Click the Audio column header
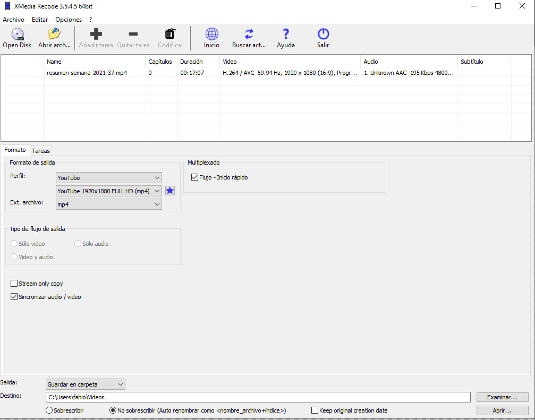The height and width of the screenshot is (420, 535). (x=409, y=62)
